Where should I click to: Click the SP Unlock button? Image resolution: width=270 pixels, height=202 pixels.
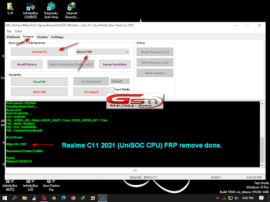[x=91, y=92]
